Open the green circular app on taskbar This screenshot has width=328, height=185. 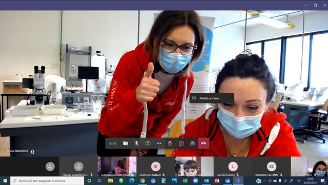[121, 180]
